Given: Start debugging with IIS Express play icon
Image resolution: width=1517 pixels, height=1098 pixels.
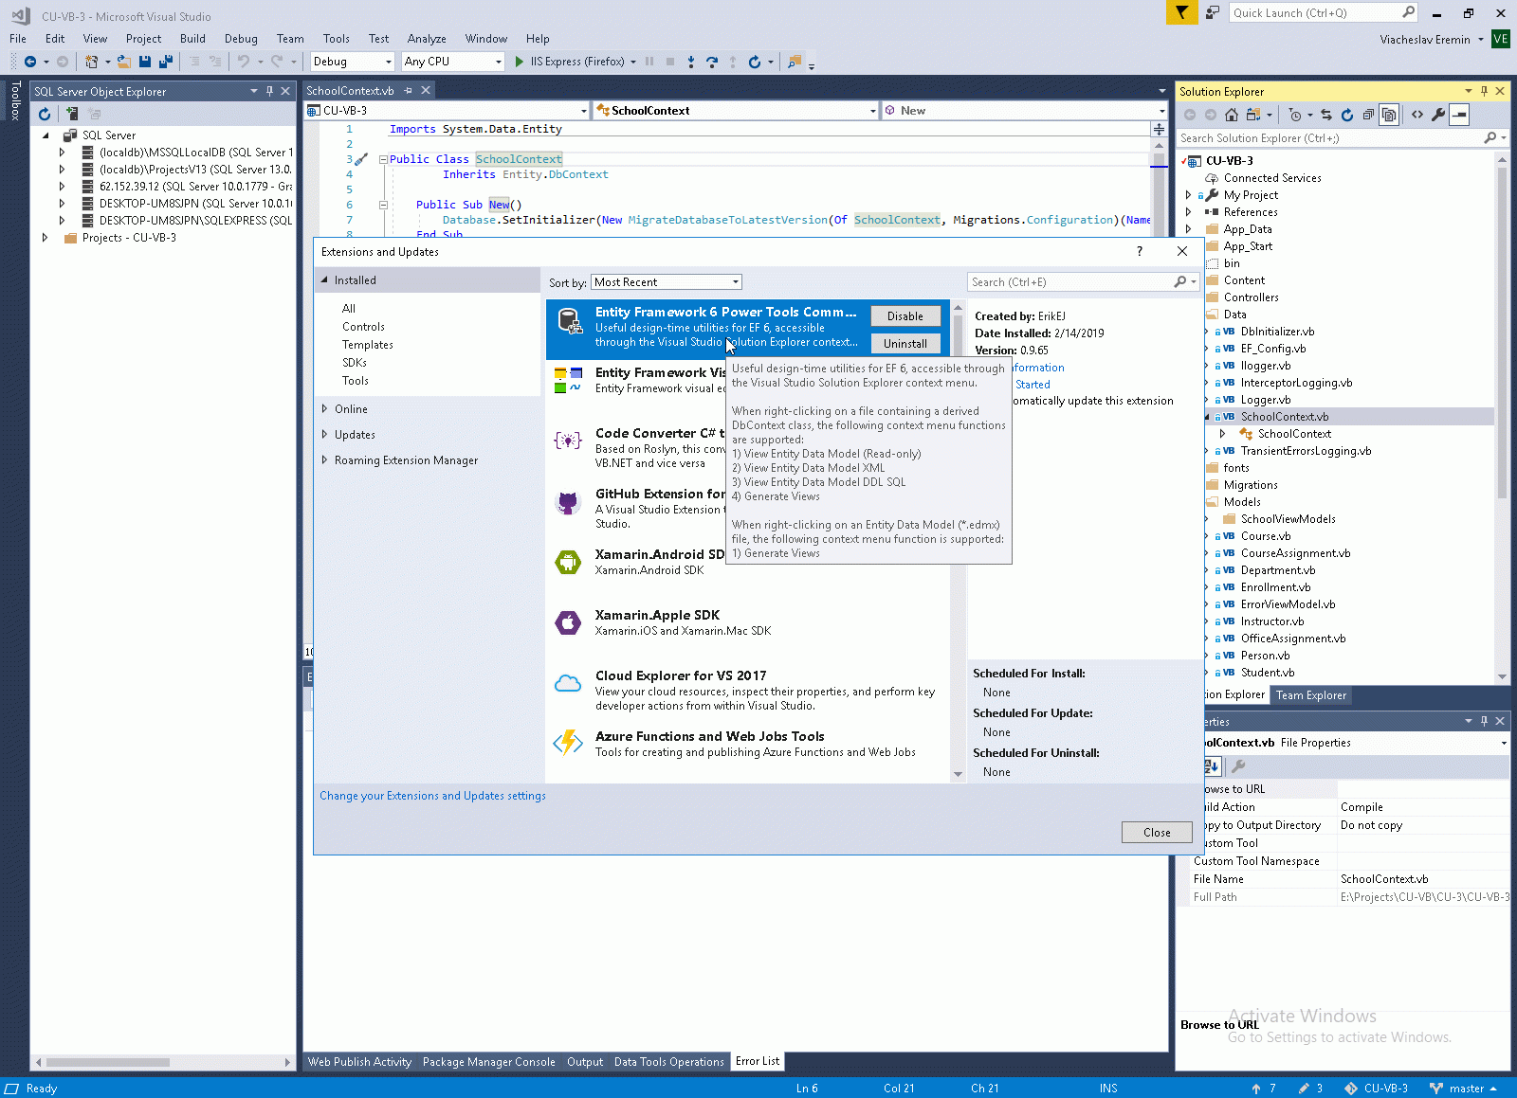Looking at the screenshot, I should point(519,62).
